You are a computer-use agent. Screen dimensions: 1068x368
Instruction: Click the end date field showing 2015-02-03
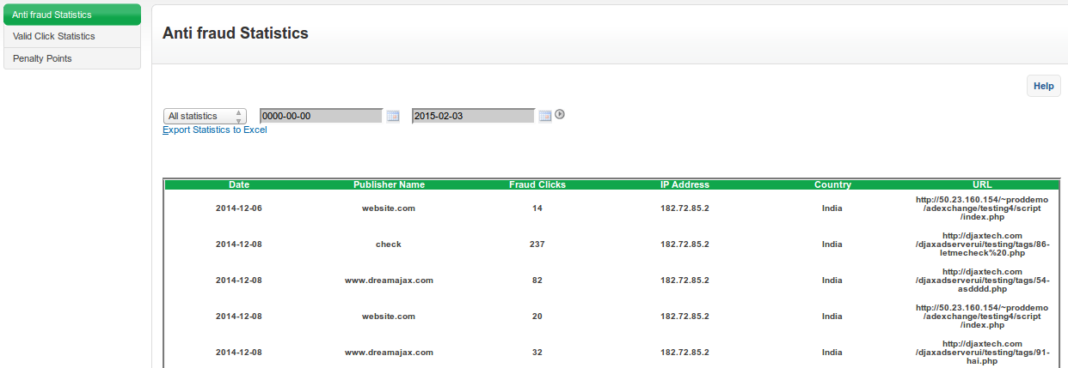click(x=473, y=116)
